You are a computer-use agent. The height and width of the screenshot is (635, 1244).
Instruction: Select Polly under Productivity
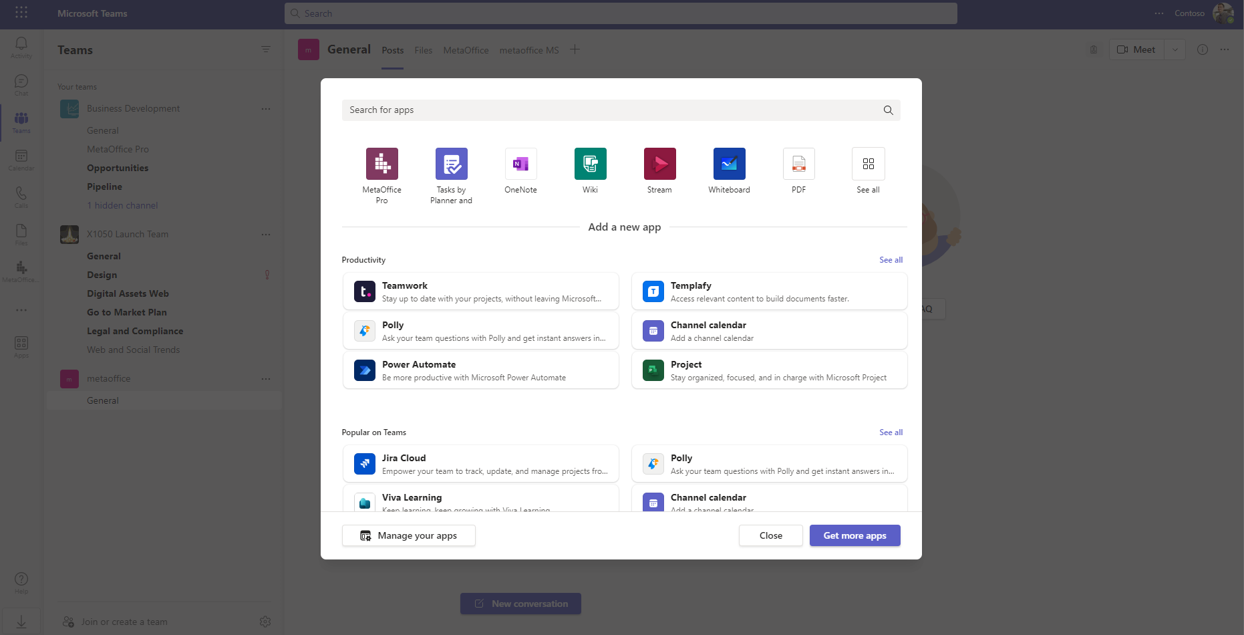[481, 331]
